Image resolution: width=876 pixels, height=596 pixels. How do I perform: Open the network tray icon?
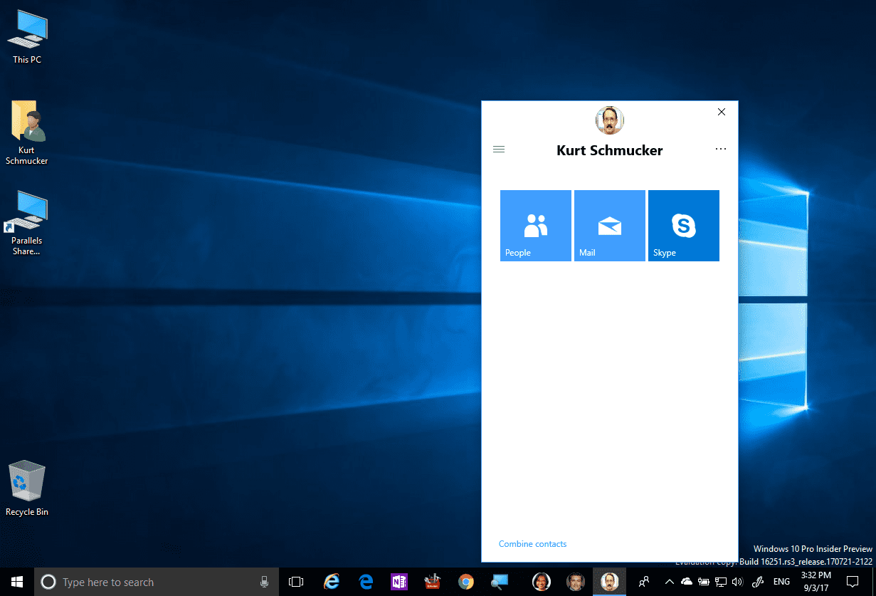[x=721, y=582]
